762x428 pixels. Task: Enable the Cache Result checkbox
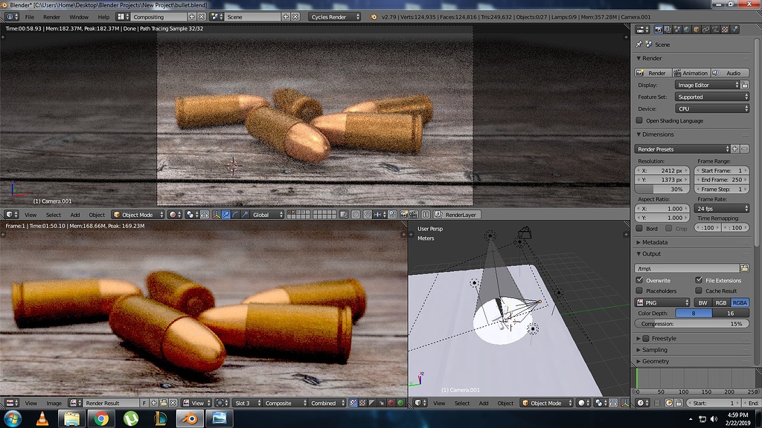click(x=699, y=291)
